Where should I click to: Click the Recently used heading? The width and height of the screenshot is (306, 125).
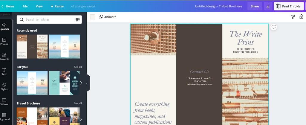click(x=27, y=31)
